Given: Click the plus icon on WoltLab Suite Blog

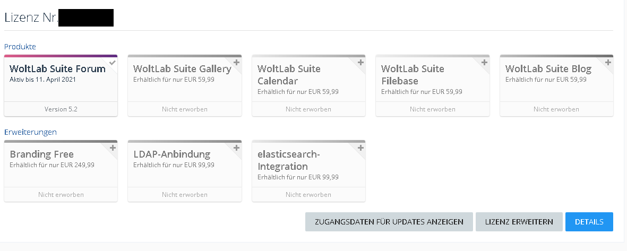Looking at the screenshot, I should [608, 63].
